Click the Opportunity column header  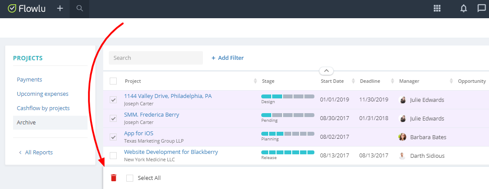coord(472,81)
